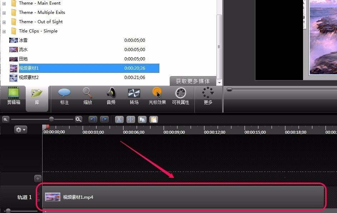Click the split clip icon
Image resolution: width=337 pixels, height=213 pixels.
pos(130,119)
